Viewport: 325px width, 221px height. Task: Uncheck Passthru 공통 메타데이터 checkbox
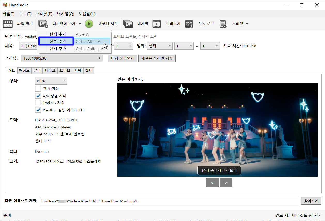(x=38, y=110)
